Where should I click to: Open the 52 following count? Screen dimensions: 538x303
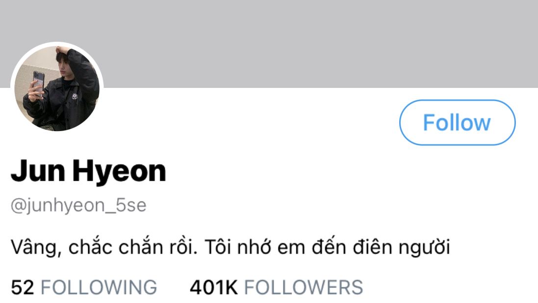22,287
